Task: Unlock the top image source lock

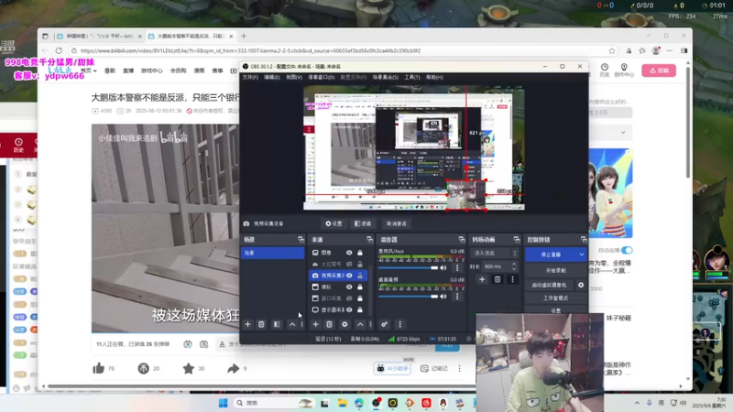Action: click(x=360, y=253)
